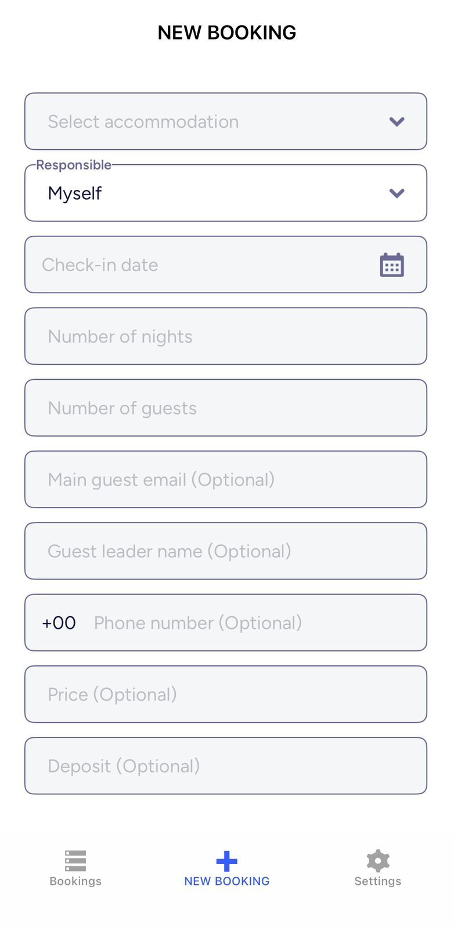Image resolution: width=454 pixels, height=929 pixels.
Task: Focus the Main guest email field
Action: [225, 480]
